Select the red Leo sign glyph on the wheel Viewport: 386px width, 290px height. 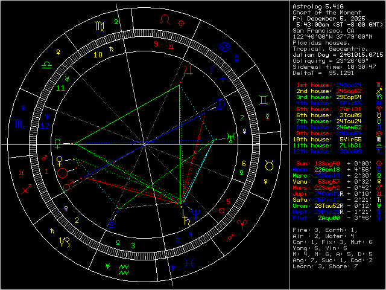coord(165,20)
